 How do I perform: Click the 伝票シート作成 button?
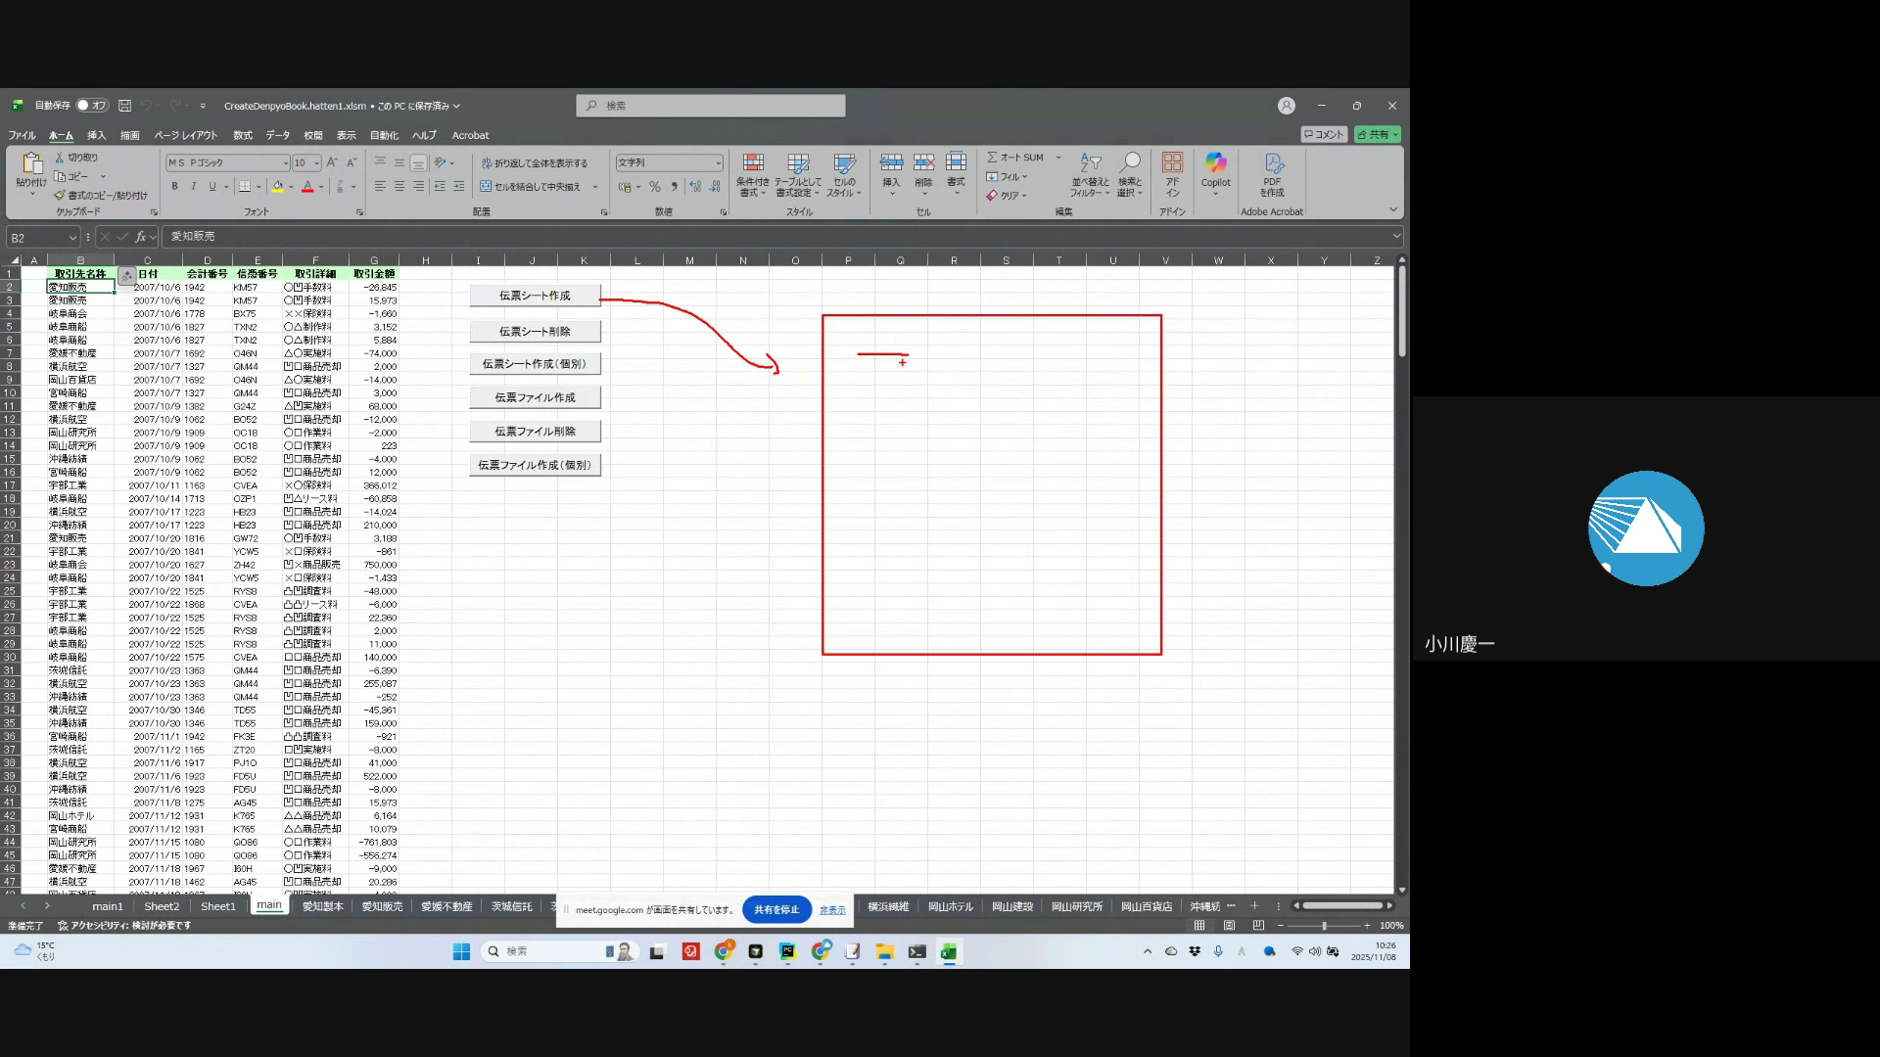tap(535, 296)
